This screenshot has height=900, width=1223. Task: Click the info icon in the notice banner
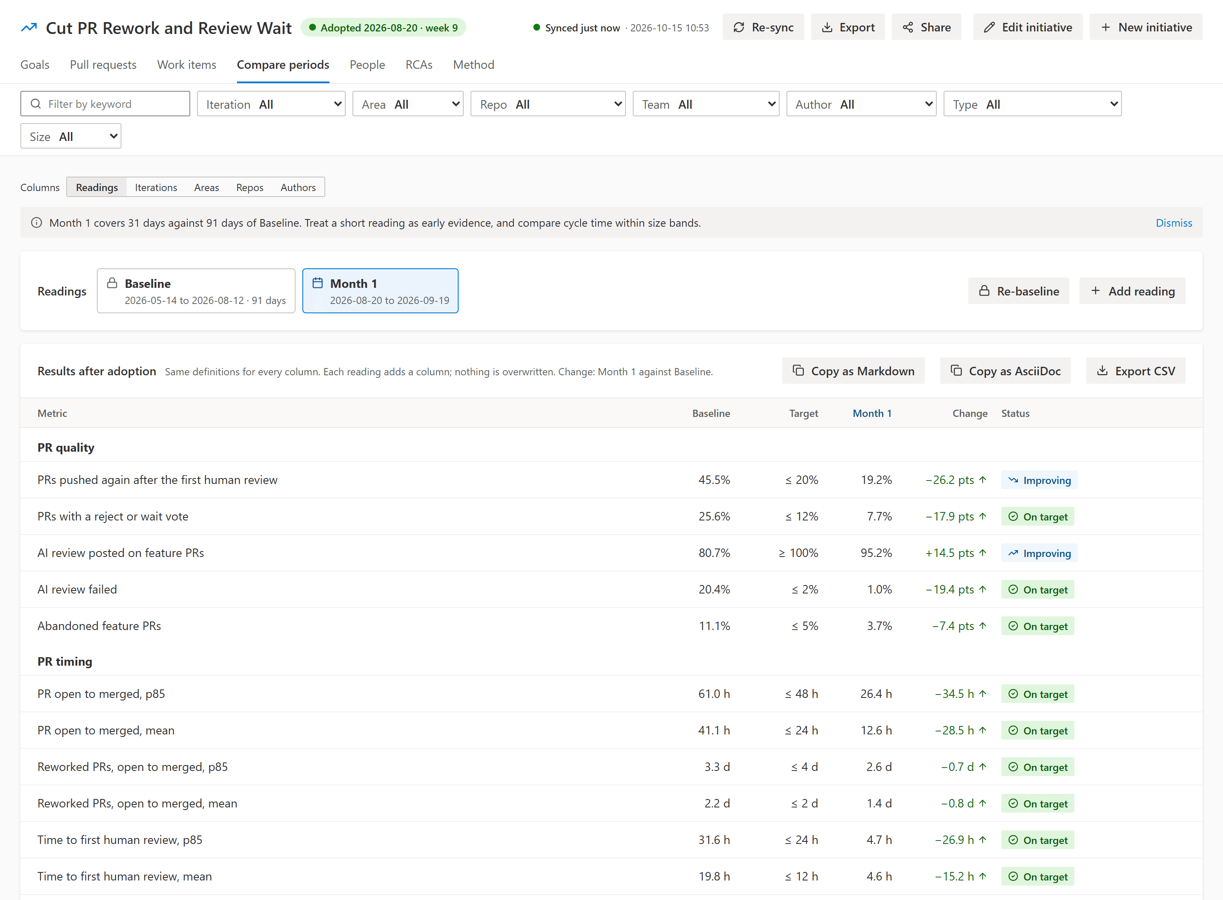pyautogui.click(x=37, y=222)
